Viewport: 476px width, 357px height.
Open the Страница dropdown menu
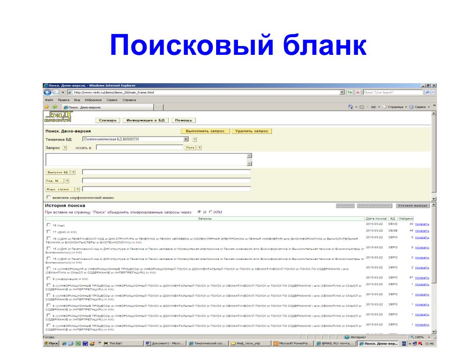coord(394,107)
